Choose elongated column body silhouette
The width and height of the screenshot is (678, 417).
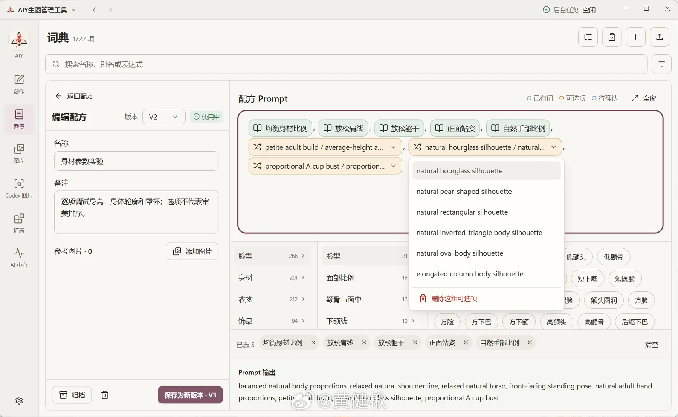[486, 274]
